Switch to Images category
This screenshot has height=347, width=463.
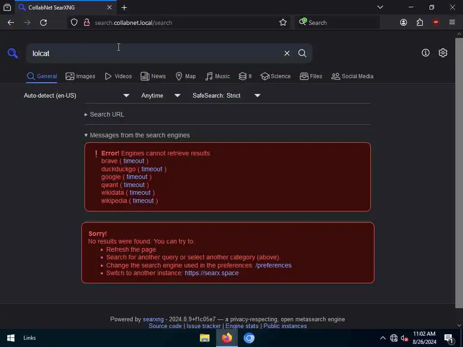click(x=80, y=76)
